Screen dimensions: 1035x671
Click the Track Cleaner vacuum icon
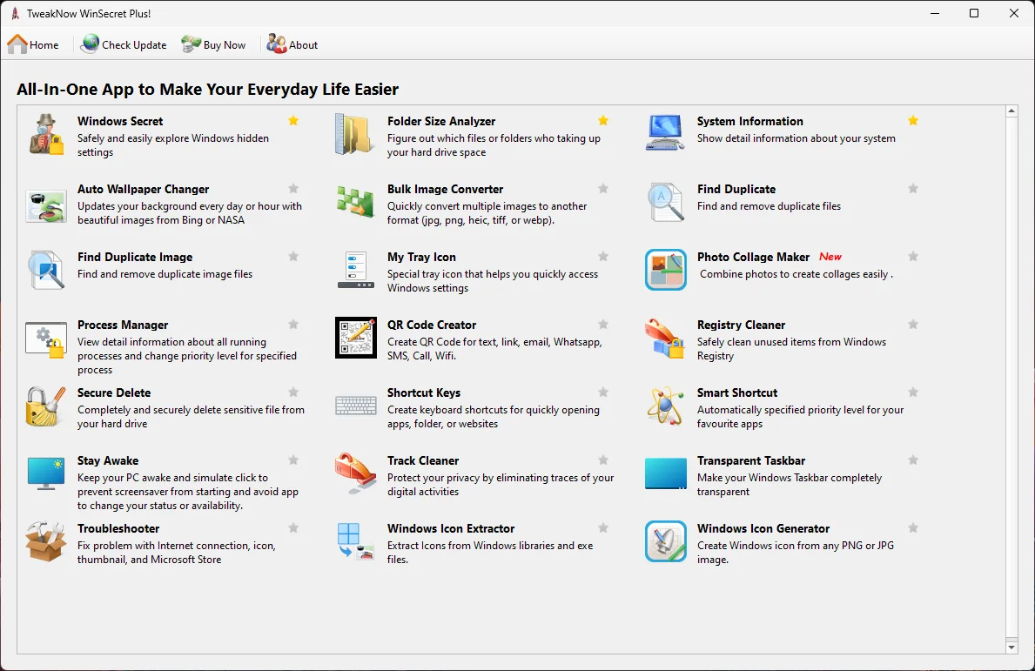[x=356, y=473]
